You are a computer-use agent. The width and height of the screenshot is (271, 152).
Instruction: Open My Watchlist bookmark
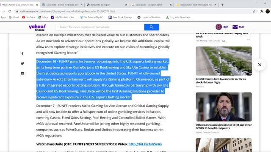point(64,17)
